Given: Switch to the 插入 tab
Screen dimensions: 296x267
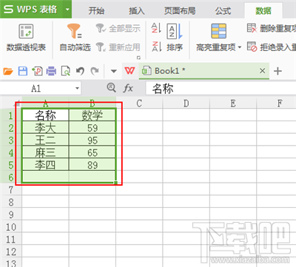Looking at the screenshot, I should pos(136,11).
